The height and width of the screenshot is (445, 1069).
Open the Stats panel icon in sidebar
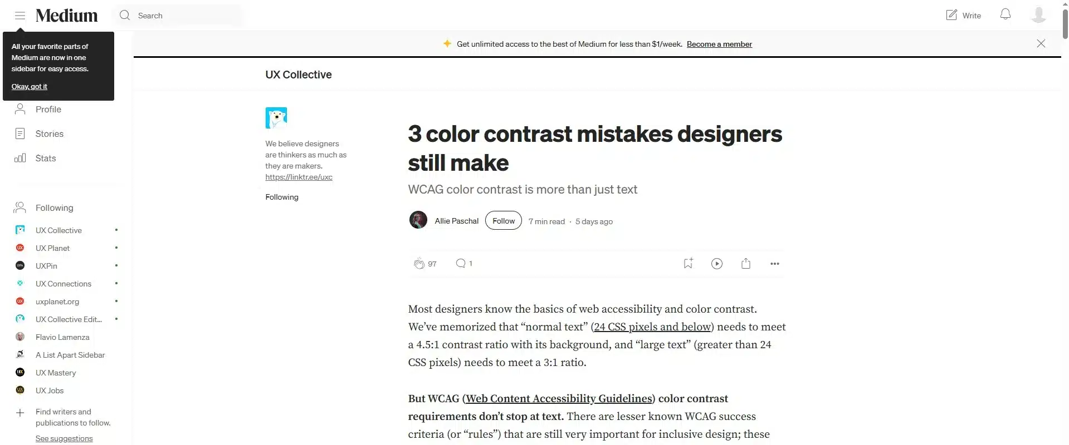[x=20, y=158]
